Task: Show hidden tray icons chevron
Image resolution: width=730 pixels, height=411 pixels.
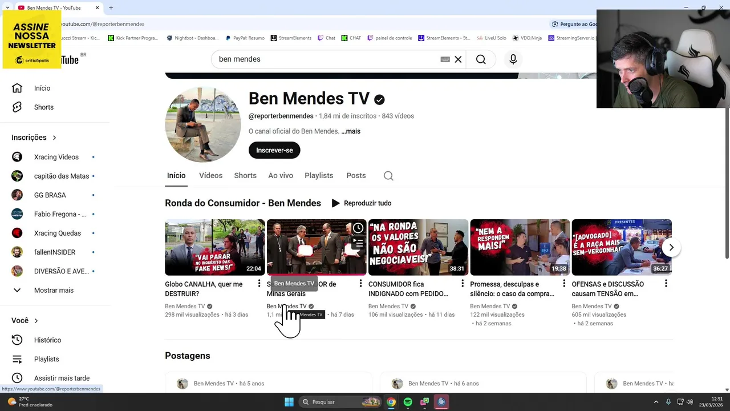Action: click(656, 402)
